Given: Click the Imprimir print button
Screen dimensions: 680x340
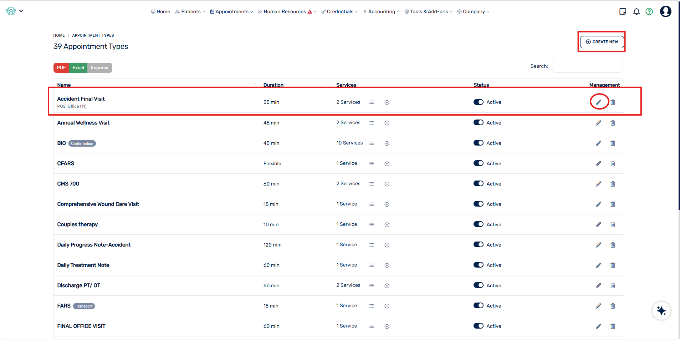Looking at the screenshot, I should (100, 68).
